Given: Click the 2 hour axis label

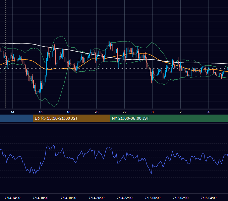Looking at the screenshot, I should click(x=181, y=112).
